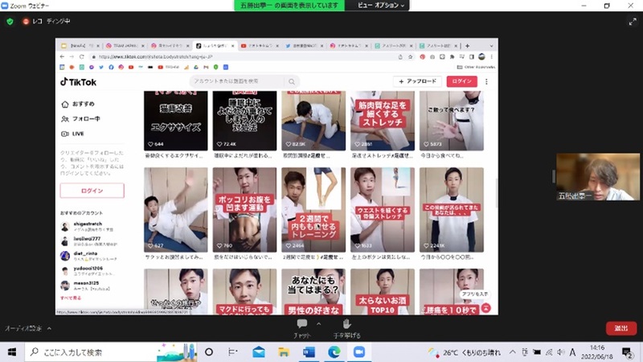
Task: Click the TikTok search input field
Action: click(238, 81)
